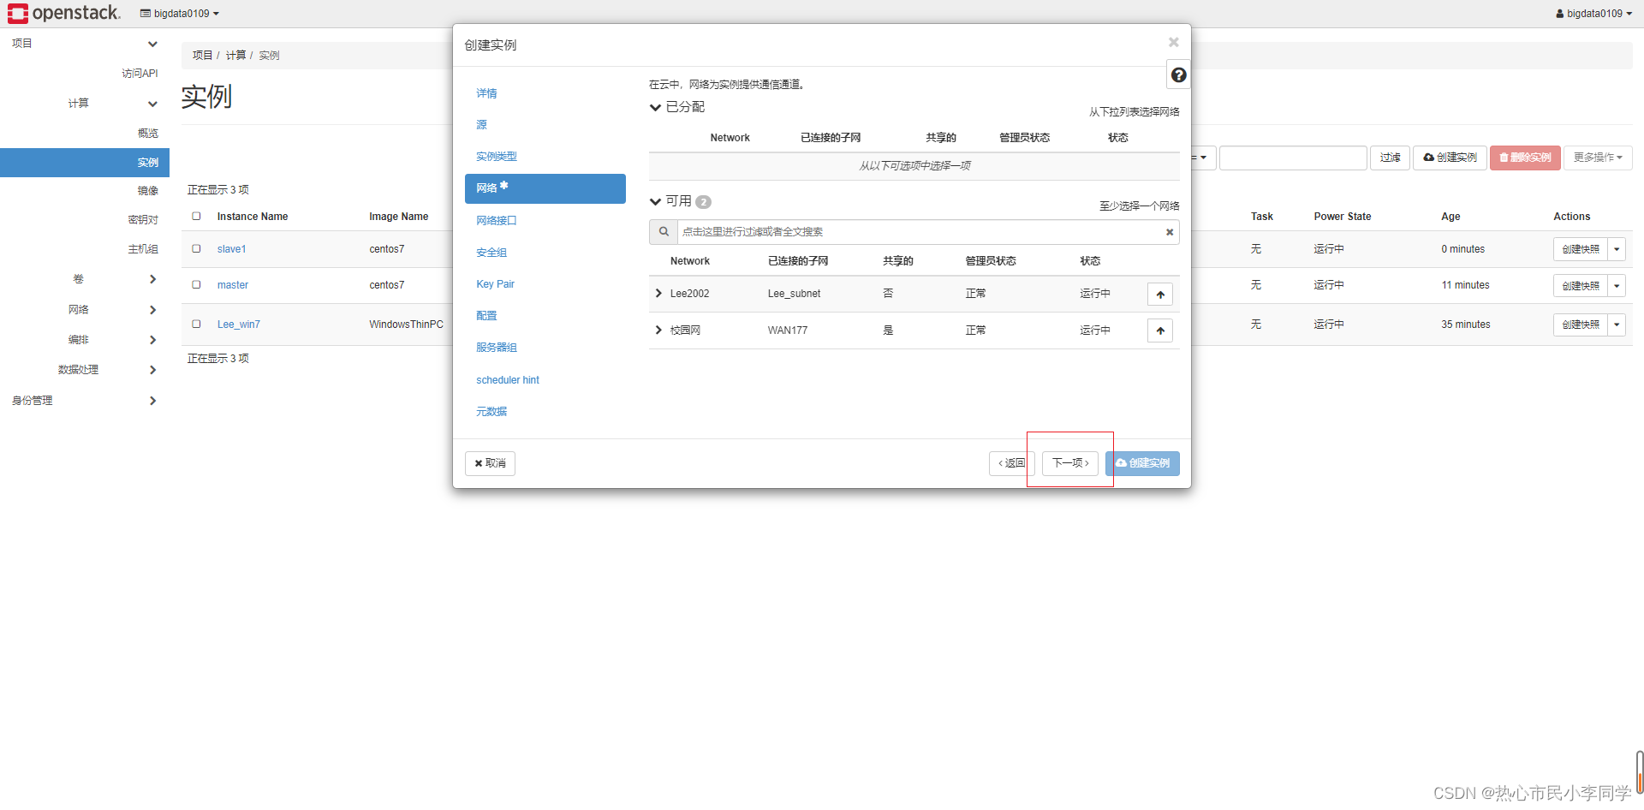
Task: Click the 过滤 filter button
Action: click(x=1390, y=158)
